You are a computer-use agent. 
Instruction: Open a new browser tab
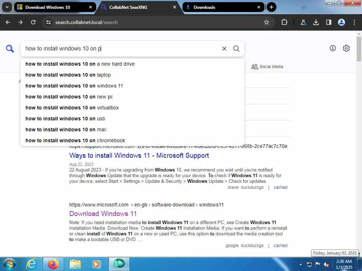271,7
